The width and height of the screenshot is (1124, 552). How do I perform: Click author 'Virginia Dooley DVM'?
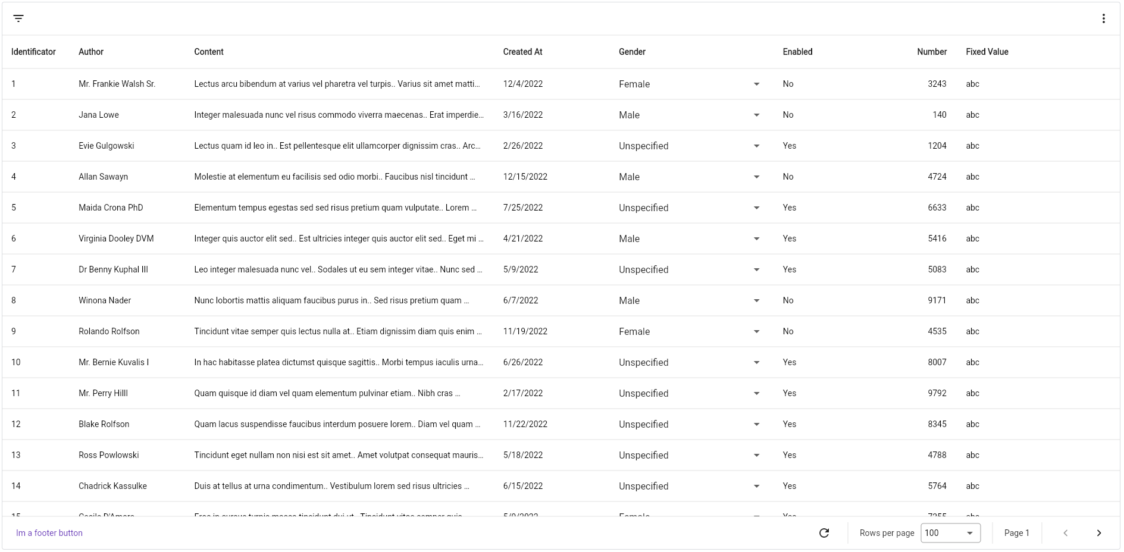(116, 239)
